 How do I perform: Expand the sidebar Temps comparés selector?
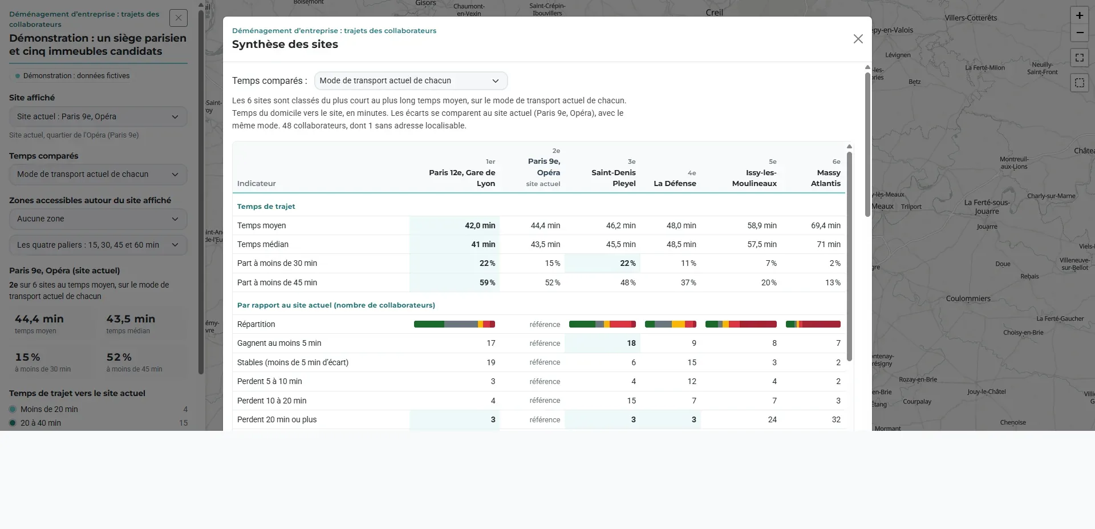[98, 174]
